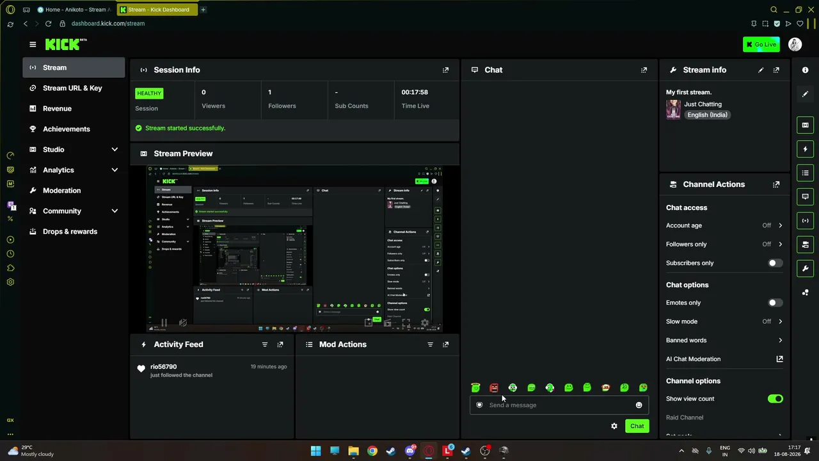
Task: Open the Achievements page
Action: click(74, 129)
